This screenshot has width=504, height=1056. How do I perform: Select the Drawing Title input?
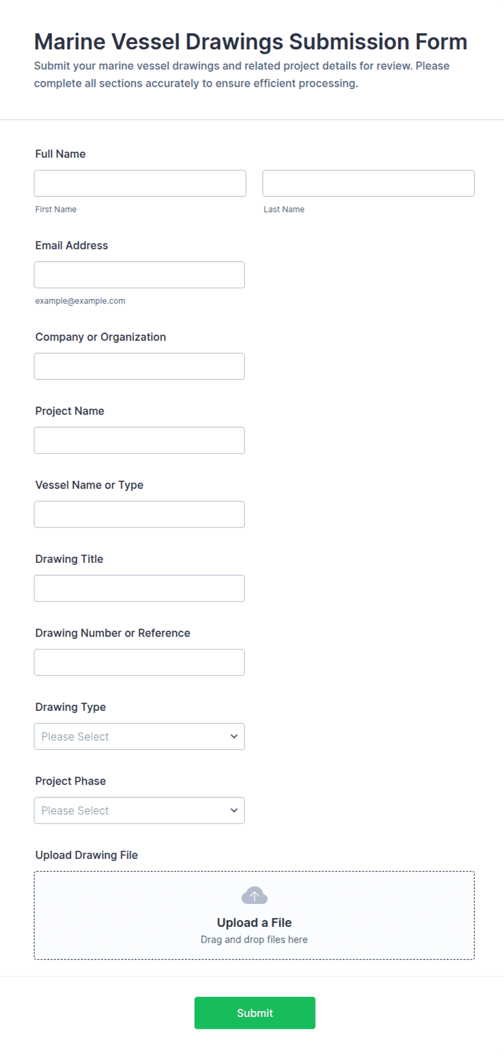(x=139, y=588)
